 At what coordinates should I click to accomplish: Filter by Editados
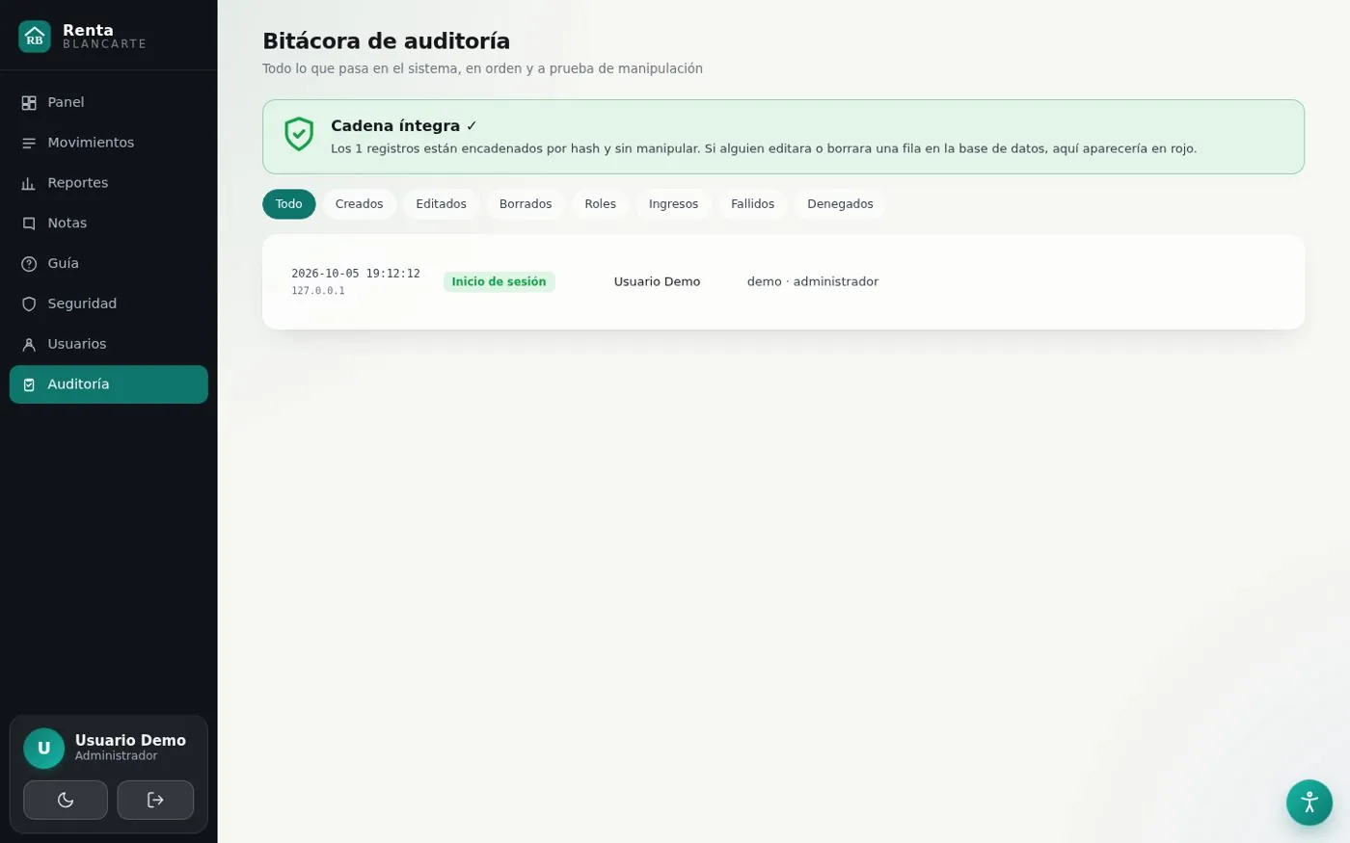(x=442, y=204)
